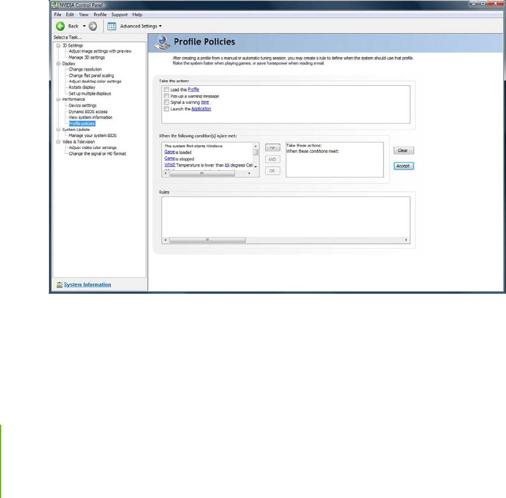This screenshot has height=498, width=506.
Task: Open the System Information link
Action: tap(88, 285)
